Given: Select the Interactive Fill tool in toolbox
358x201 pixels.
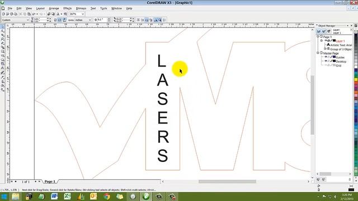Looking at the screenshot, I should coord(2,89).
